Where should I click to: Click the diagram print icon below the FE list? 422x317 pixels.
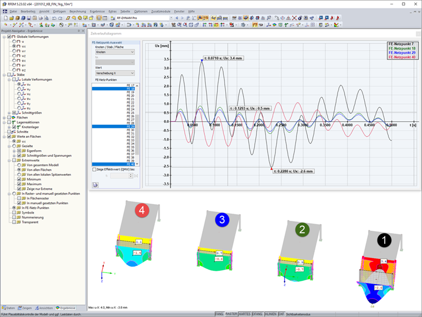(96, 185)
